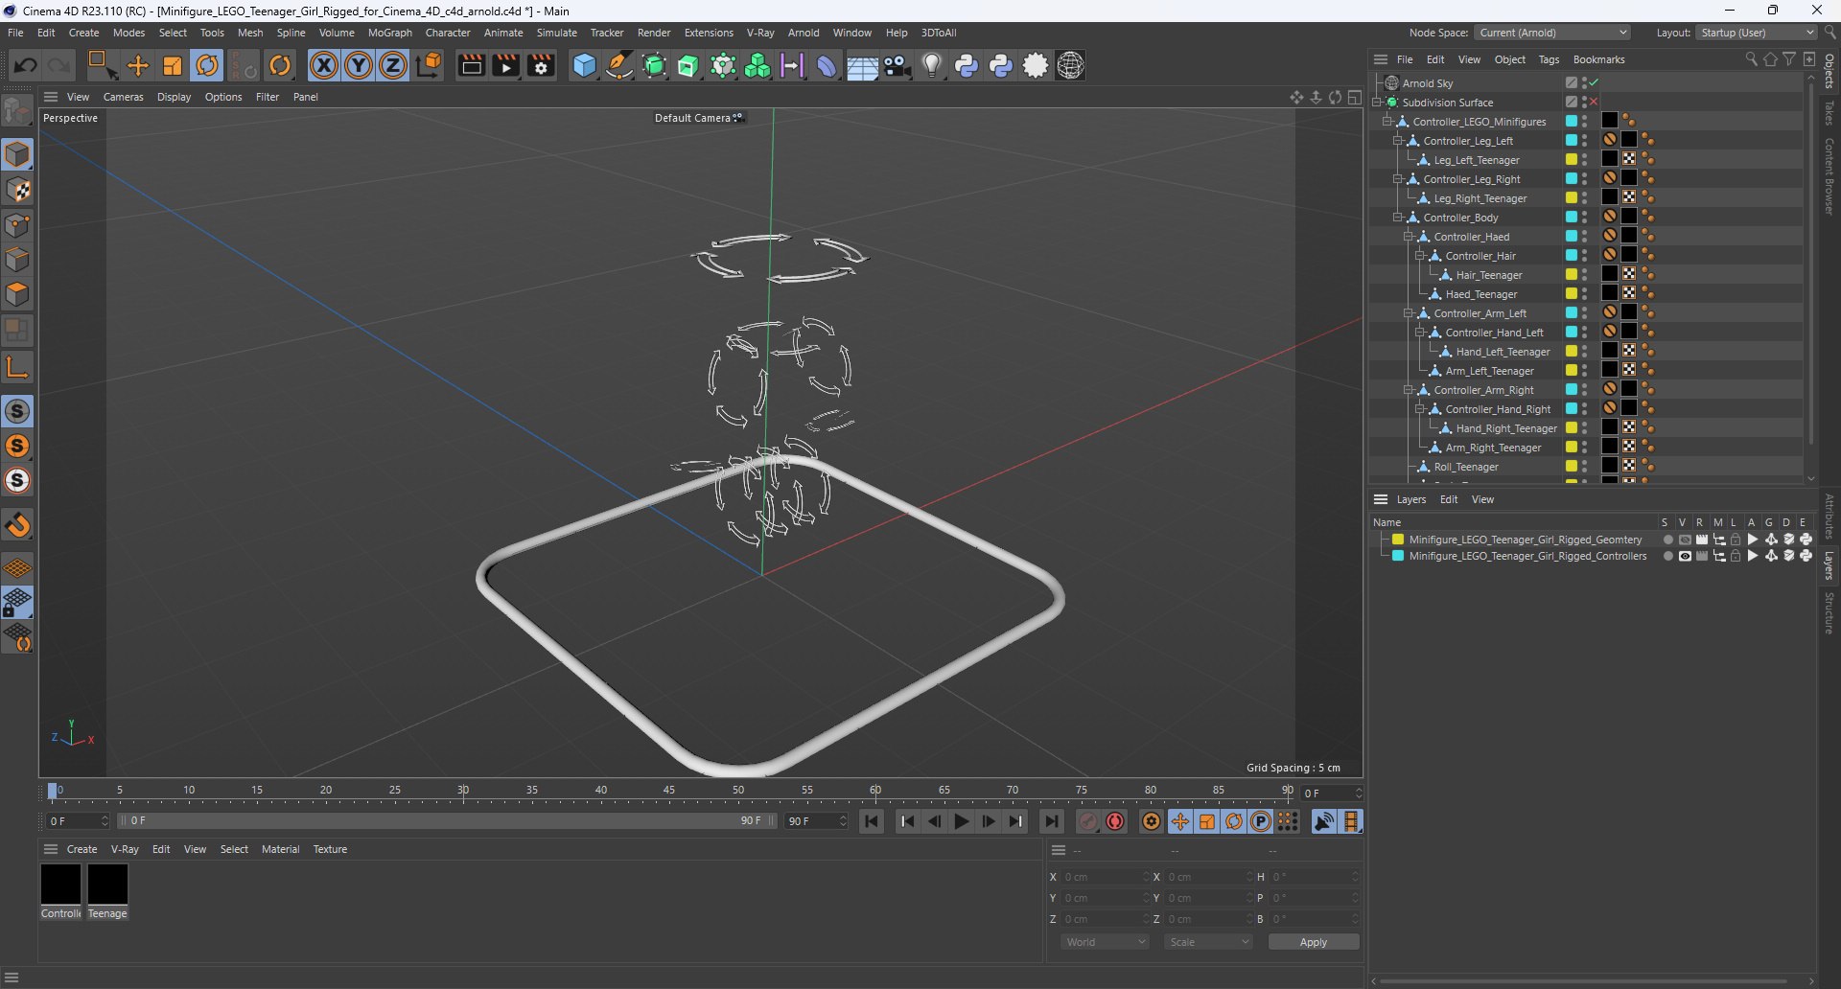Select the Hair_Teenager object
This screenshot has width=1841, height=989.
[x=1489, y=275]
